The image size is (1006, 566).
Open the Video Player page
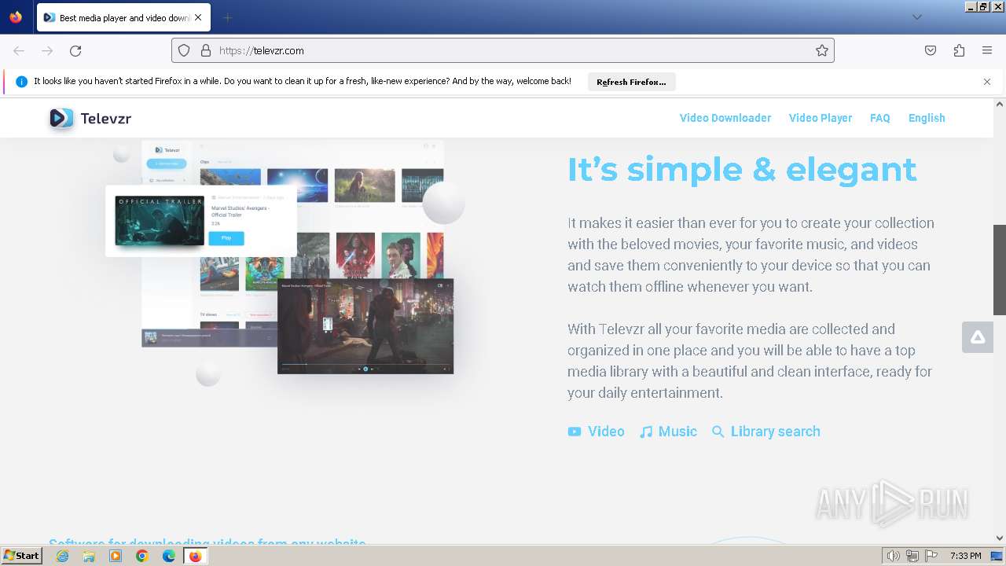(821, 118)
